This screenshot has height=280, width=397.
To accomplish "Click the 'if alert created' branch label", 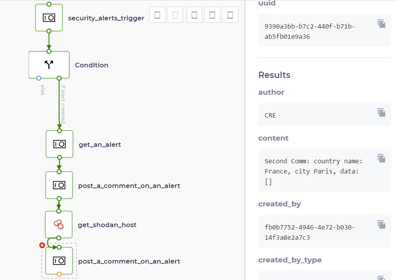I will [x=63, y=104].
